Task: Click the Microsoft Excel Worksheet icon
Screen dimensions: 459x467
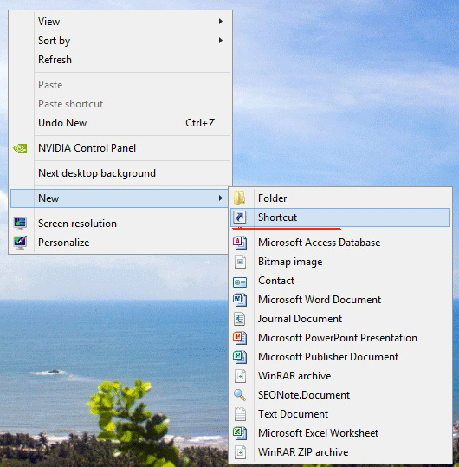Action: (x=240, y=433)
